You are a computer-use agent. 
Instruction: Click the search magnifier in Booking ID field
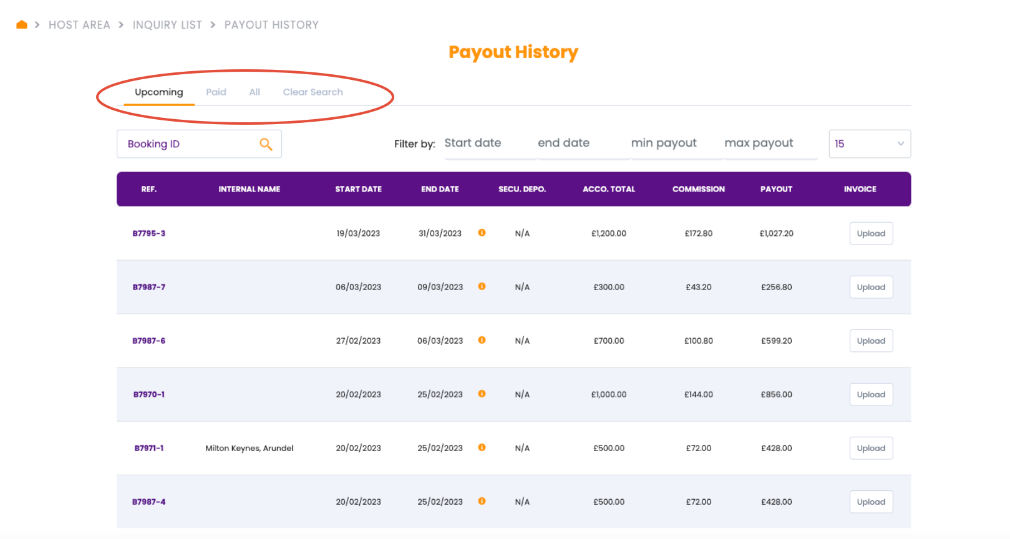(x=266, y=144)
